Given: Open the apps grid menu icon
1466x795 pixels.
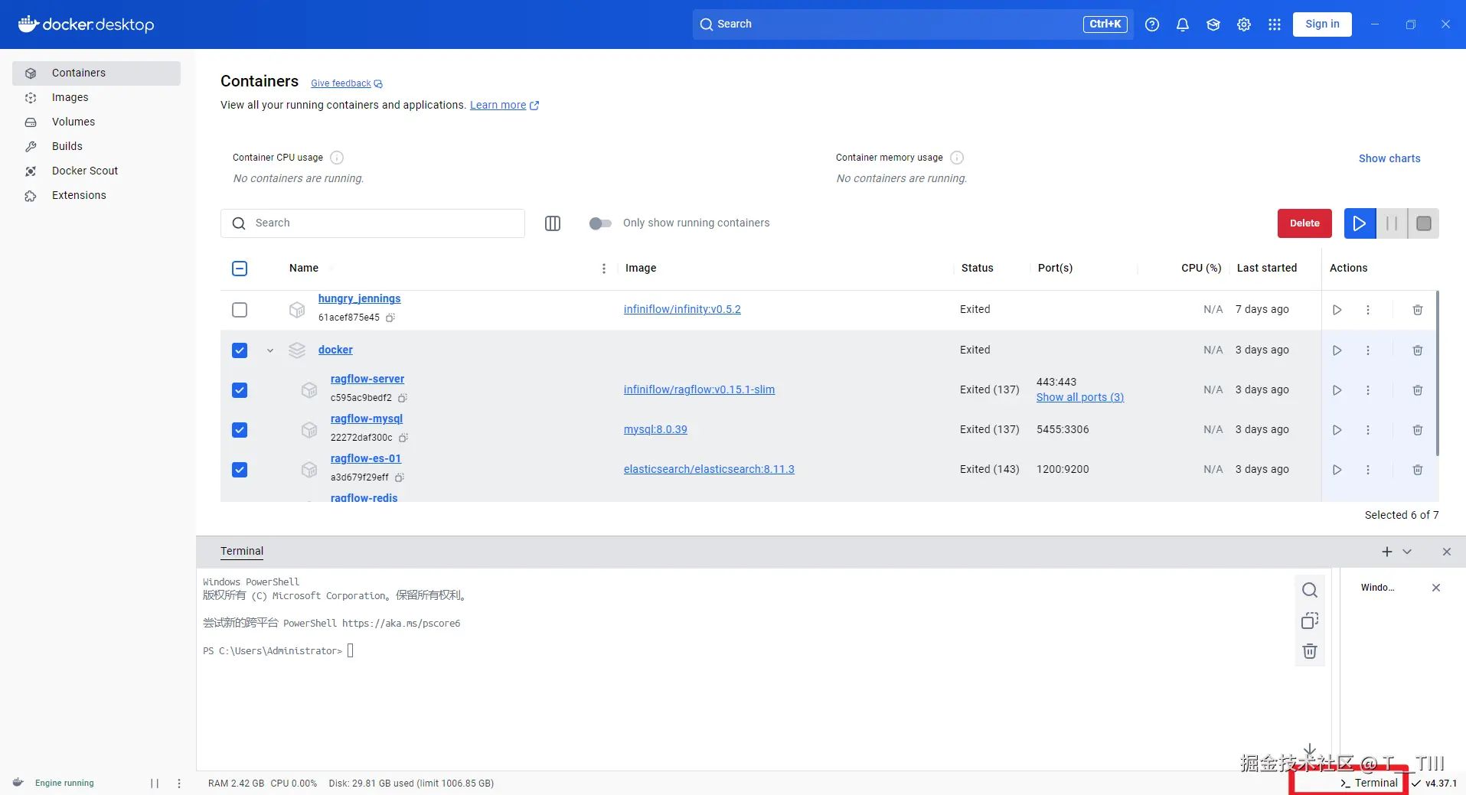Looking at the screenshot, I should click(1275, 24).
